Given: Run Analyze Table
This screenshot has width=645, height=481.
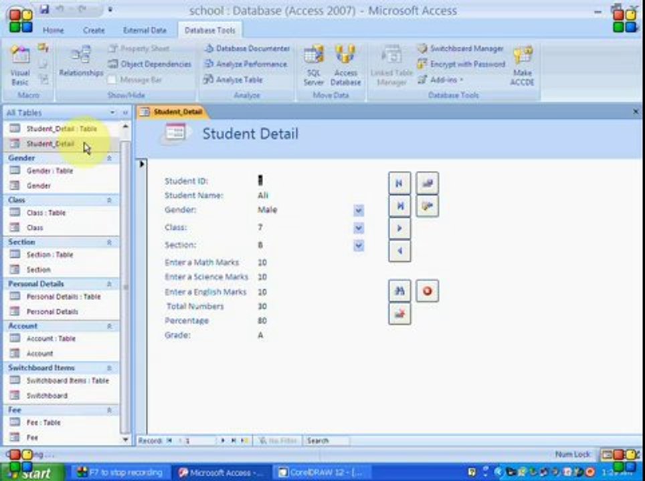Looking at the screenshot, I should coord(234,79).
